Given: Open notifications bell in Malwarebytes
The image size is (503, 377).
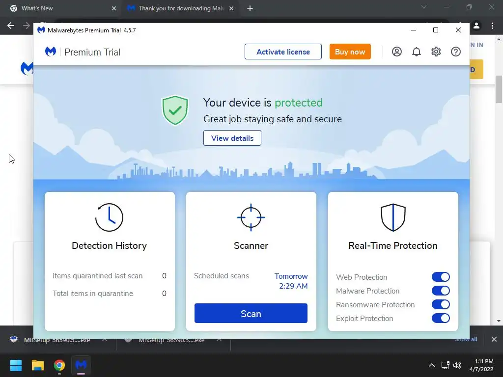Looking at the screenshot, I should tap(417, 52).
